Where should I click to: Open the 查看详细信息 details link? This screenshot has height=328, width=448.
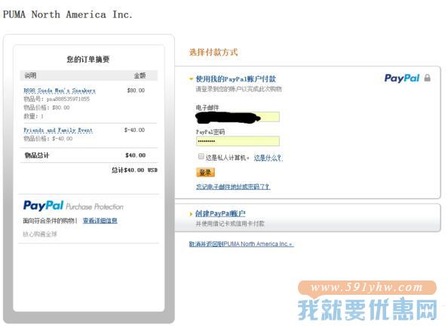coord(100,221)
